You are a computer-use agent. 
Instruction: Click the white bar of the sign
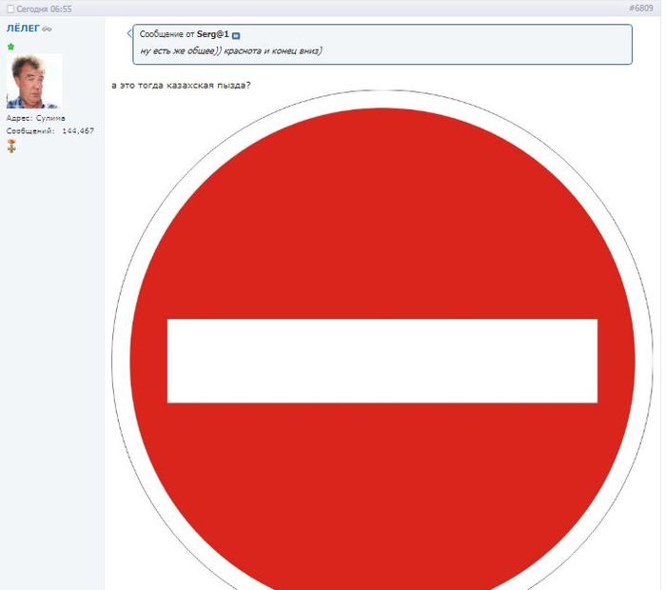point(382,361)
